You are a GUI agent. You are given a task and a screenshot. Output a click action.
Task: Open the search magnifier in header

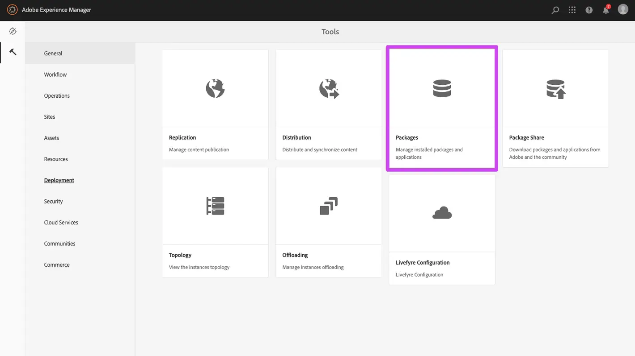(x=555, y=10)
